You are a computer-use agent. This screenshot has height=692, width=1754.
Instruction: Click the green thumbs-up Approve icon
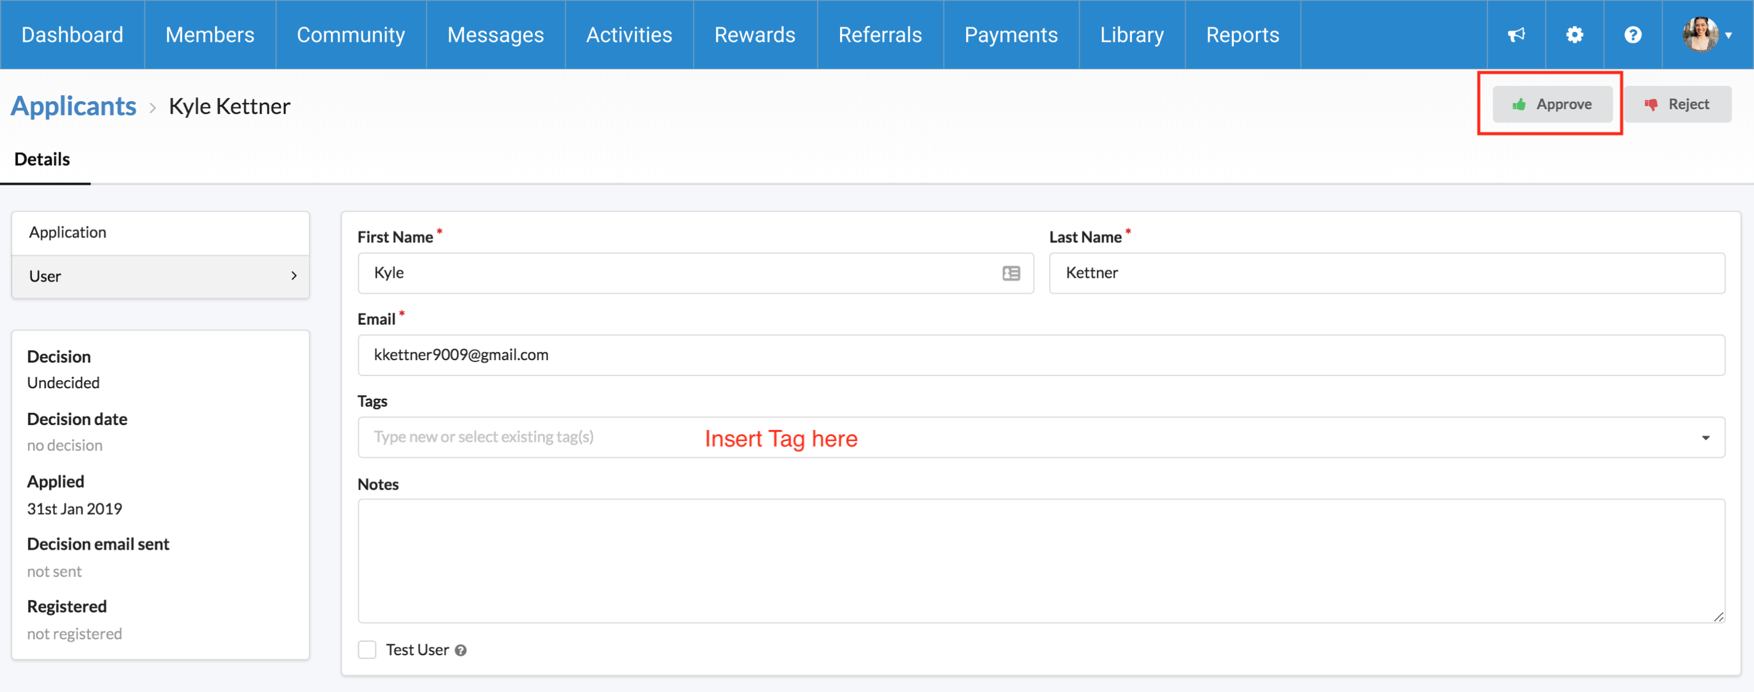[x=1519, y=104]
